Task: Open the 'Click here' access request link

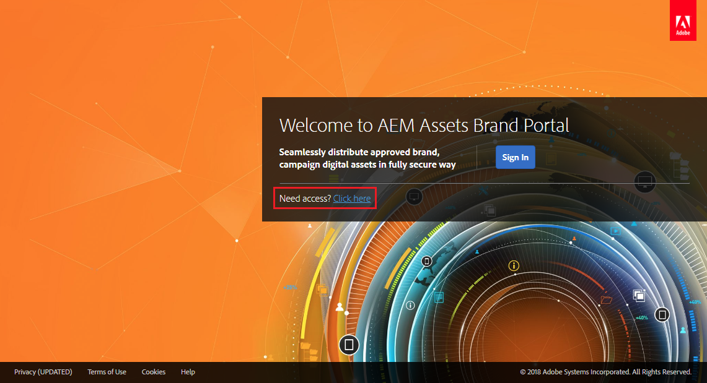Action: pos(352,199)
